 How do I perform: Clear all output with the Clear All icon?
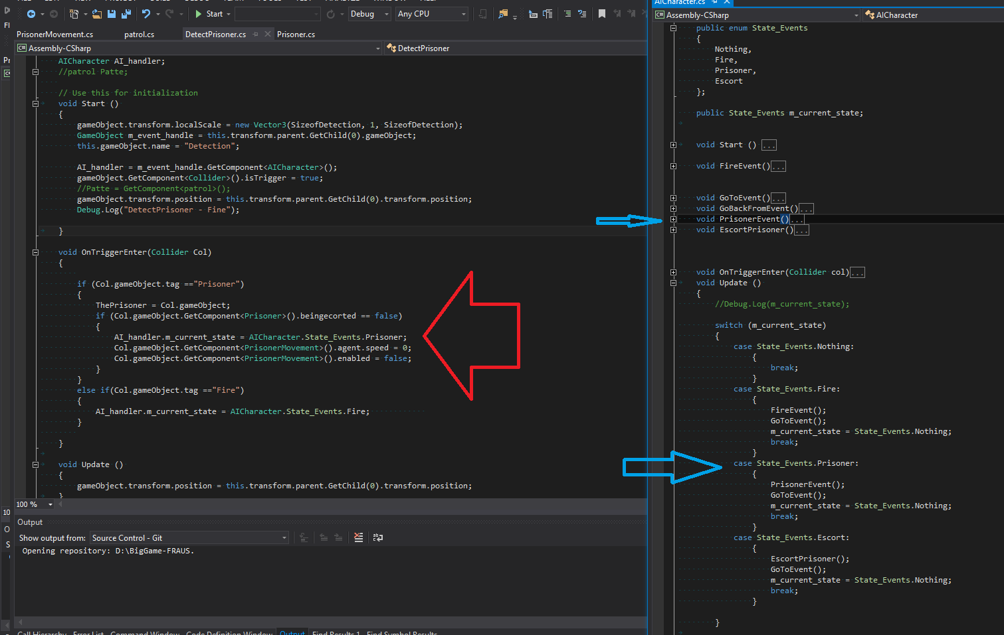click(x=359, y=537)
